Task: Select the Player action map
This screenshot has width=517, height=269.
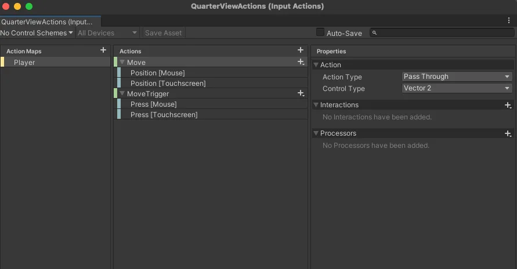Action: pos(55,62)
